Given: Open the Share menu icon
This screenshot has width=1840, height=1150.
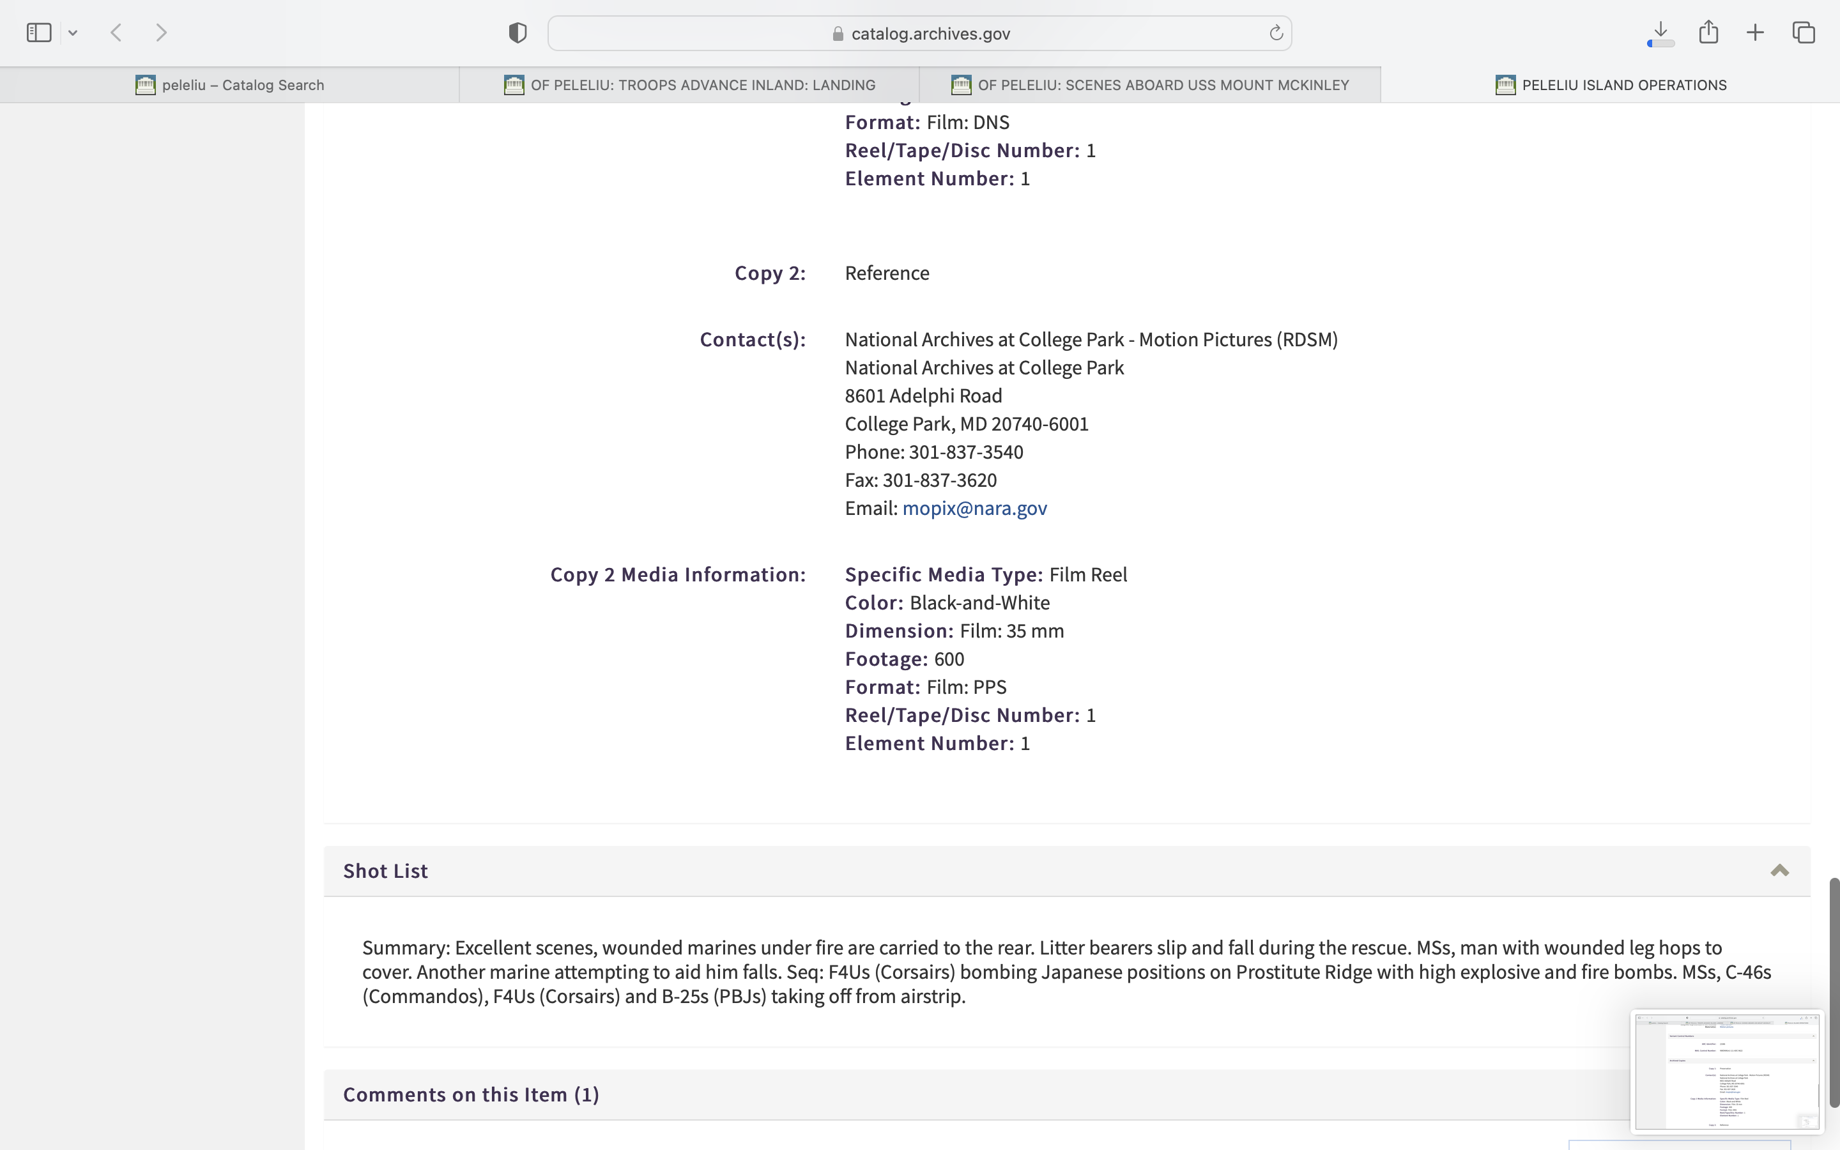Looking at the screenshot, I should tap(1708, 32).
